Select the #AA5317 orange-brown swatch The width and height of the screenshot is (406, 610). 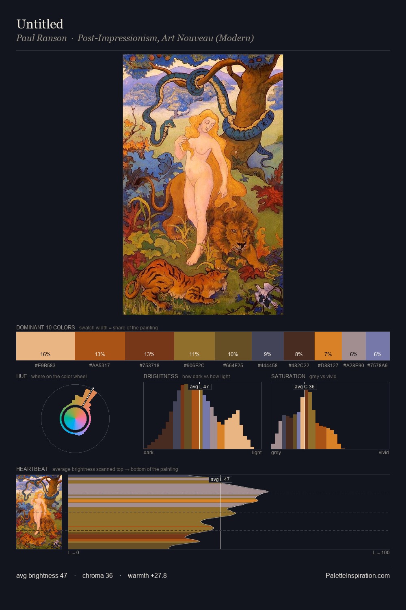tap(100, 346)
